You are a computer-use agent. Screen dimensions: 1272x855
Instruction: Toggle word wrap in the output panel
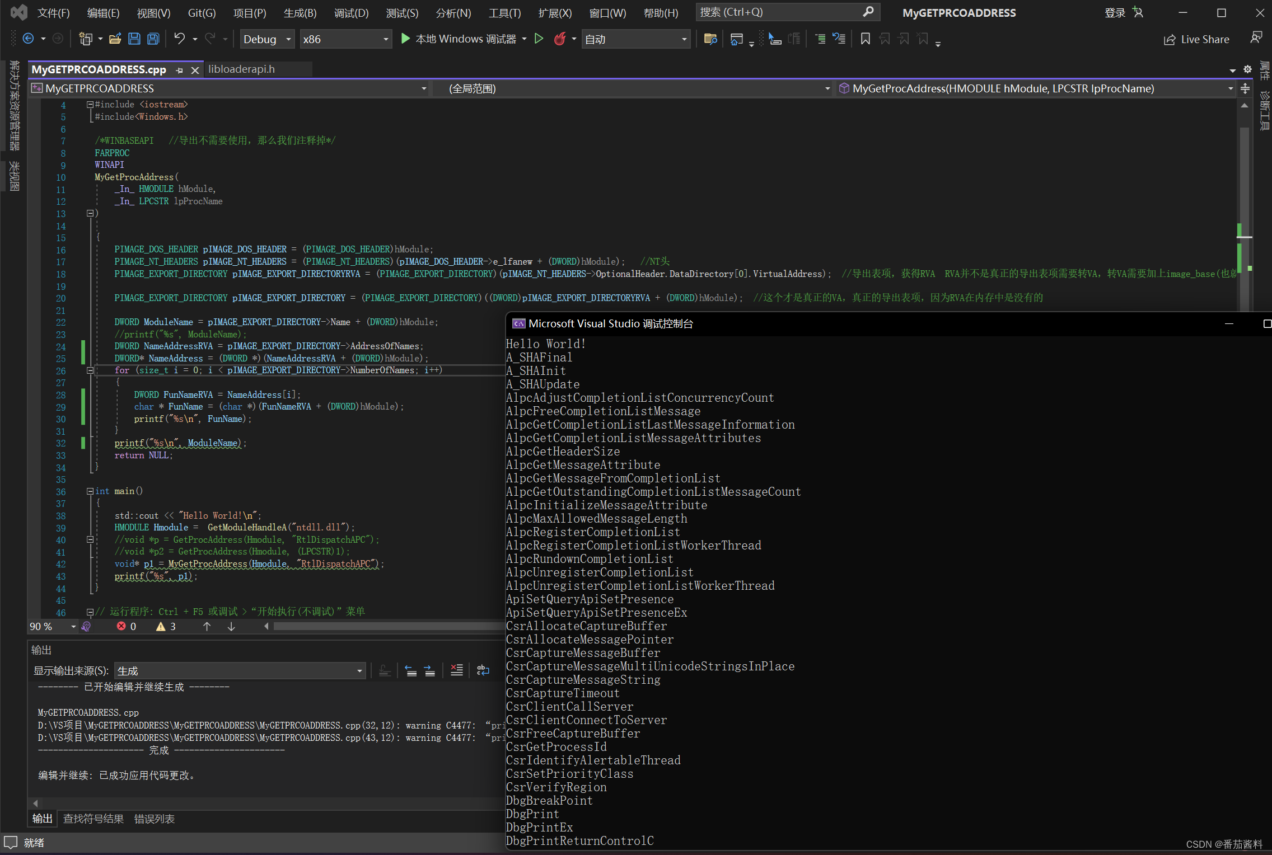pos(483,670)
